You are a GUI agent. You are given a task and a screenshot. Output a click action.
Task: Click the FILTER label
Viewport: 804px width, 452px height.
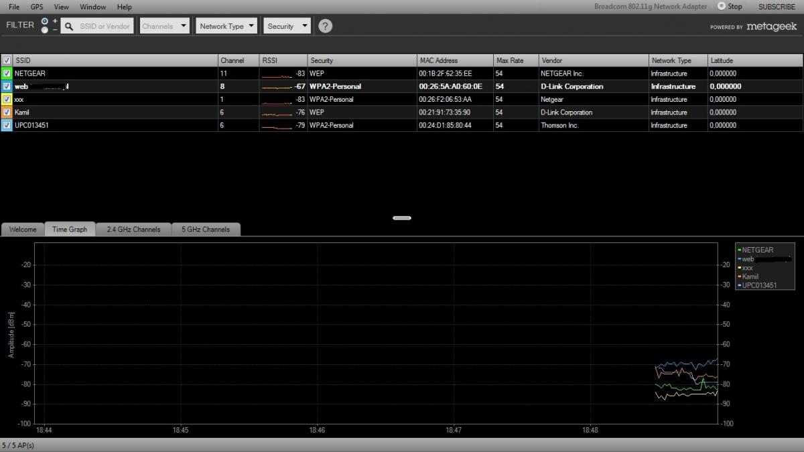[x=20, y=25]
